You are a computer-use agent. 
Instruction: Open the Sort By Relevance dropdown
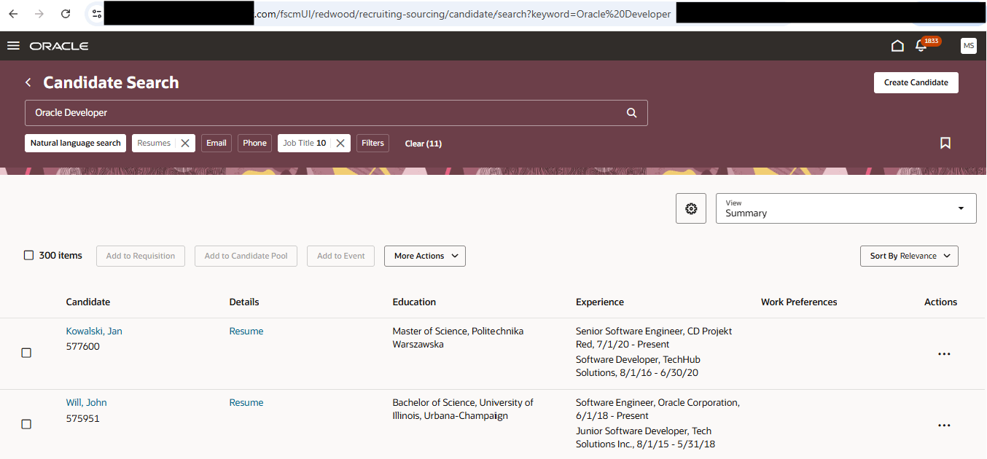[x=909, y=256]
